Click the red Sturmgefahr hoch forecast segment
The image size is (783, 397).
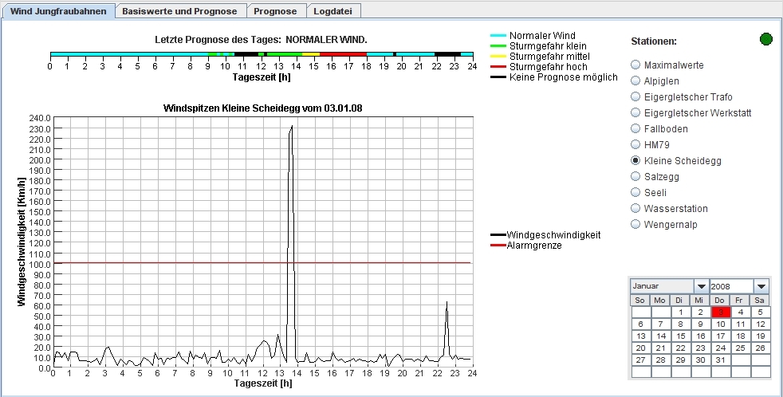(343, 54)
